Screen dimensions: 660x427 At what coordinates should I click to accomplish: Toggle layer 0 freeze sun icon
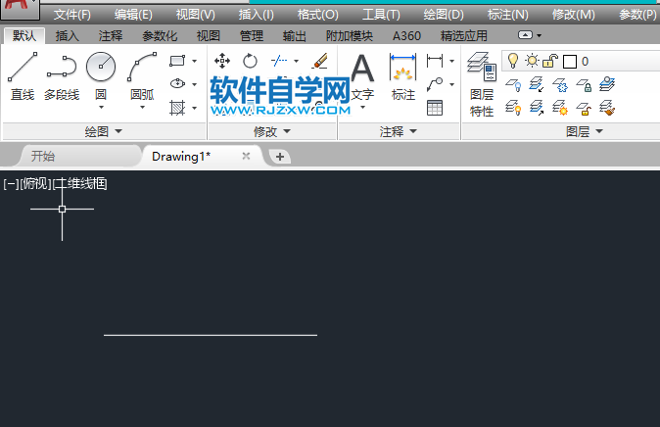pyautogui.click(x=532, y=61)
